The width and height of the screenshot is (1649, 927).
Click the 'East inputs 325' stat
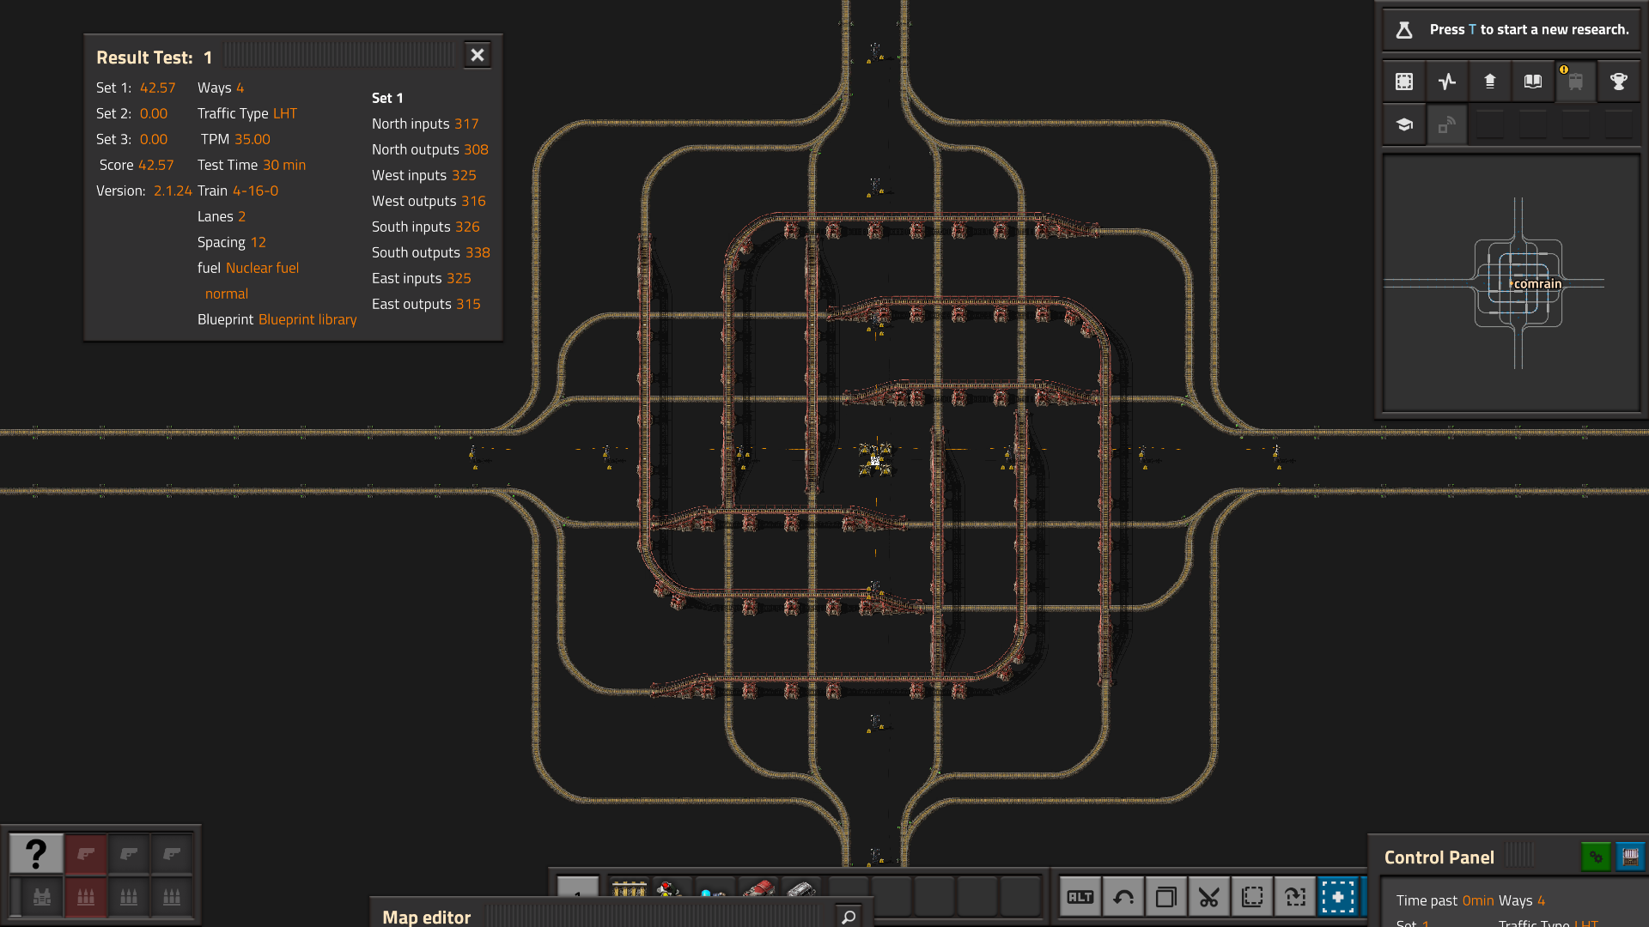pos(422,278)
